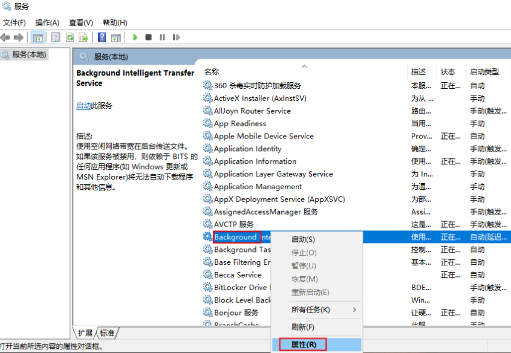Open the 帮助(H) menu

click(115, 22)
